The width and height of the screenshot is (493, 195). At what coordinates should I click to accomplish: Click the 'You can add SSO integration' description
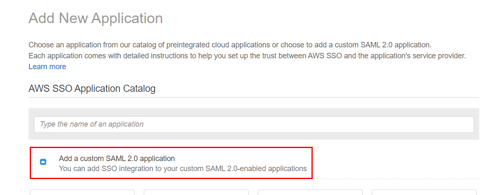point(183,169)
